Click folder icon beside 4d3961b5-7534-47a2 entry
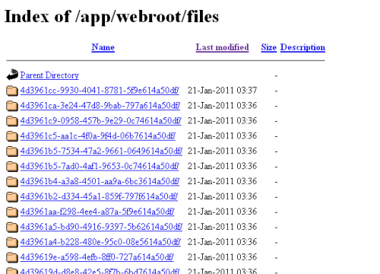Screen dimensions: 380x274 point(12,151)
